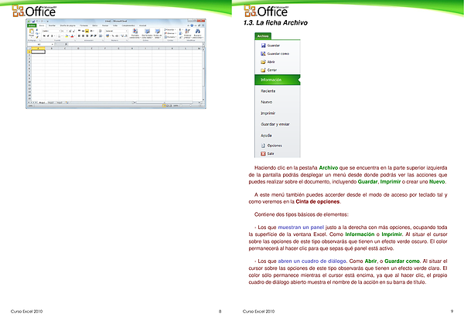
Task: Select the Hoja1 sheet tab
Action: [x=43, y=103]
